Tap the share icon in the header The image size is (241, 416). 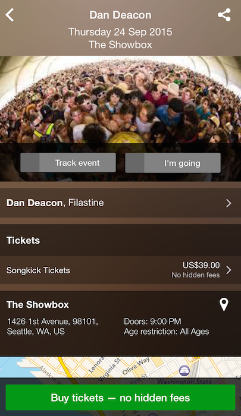click(224, 15)
